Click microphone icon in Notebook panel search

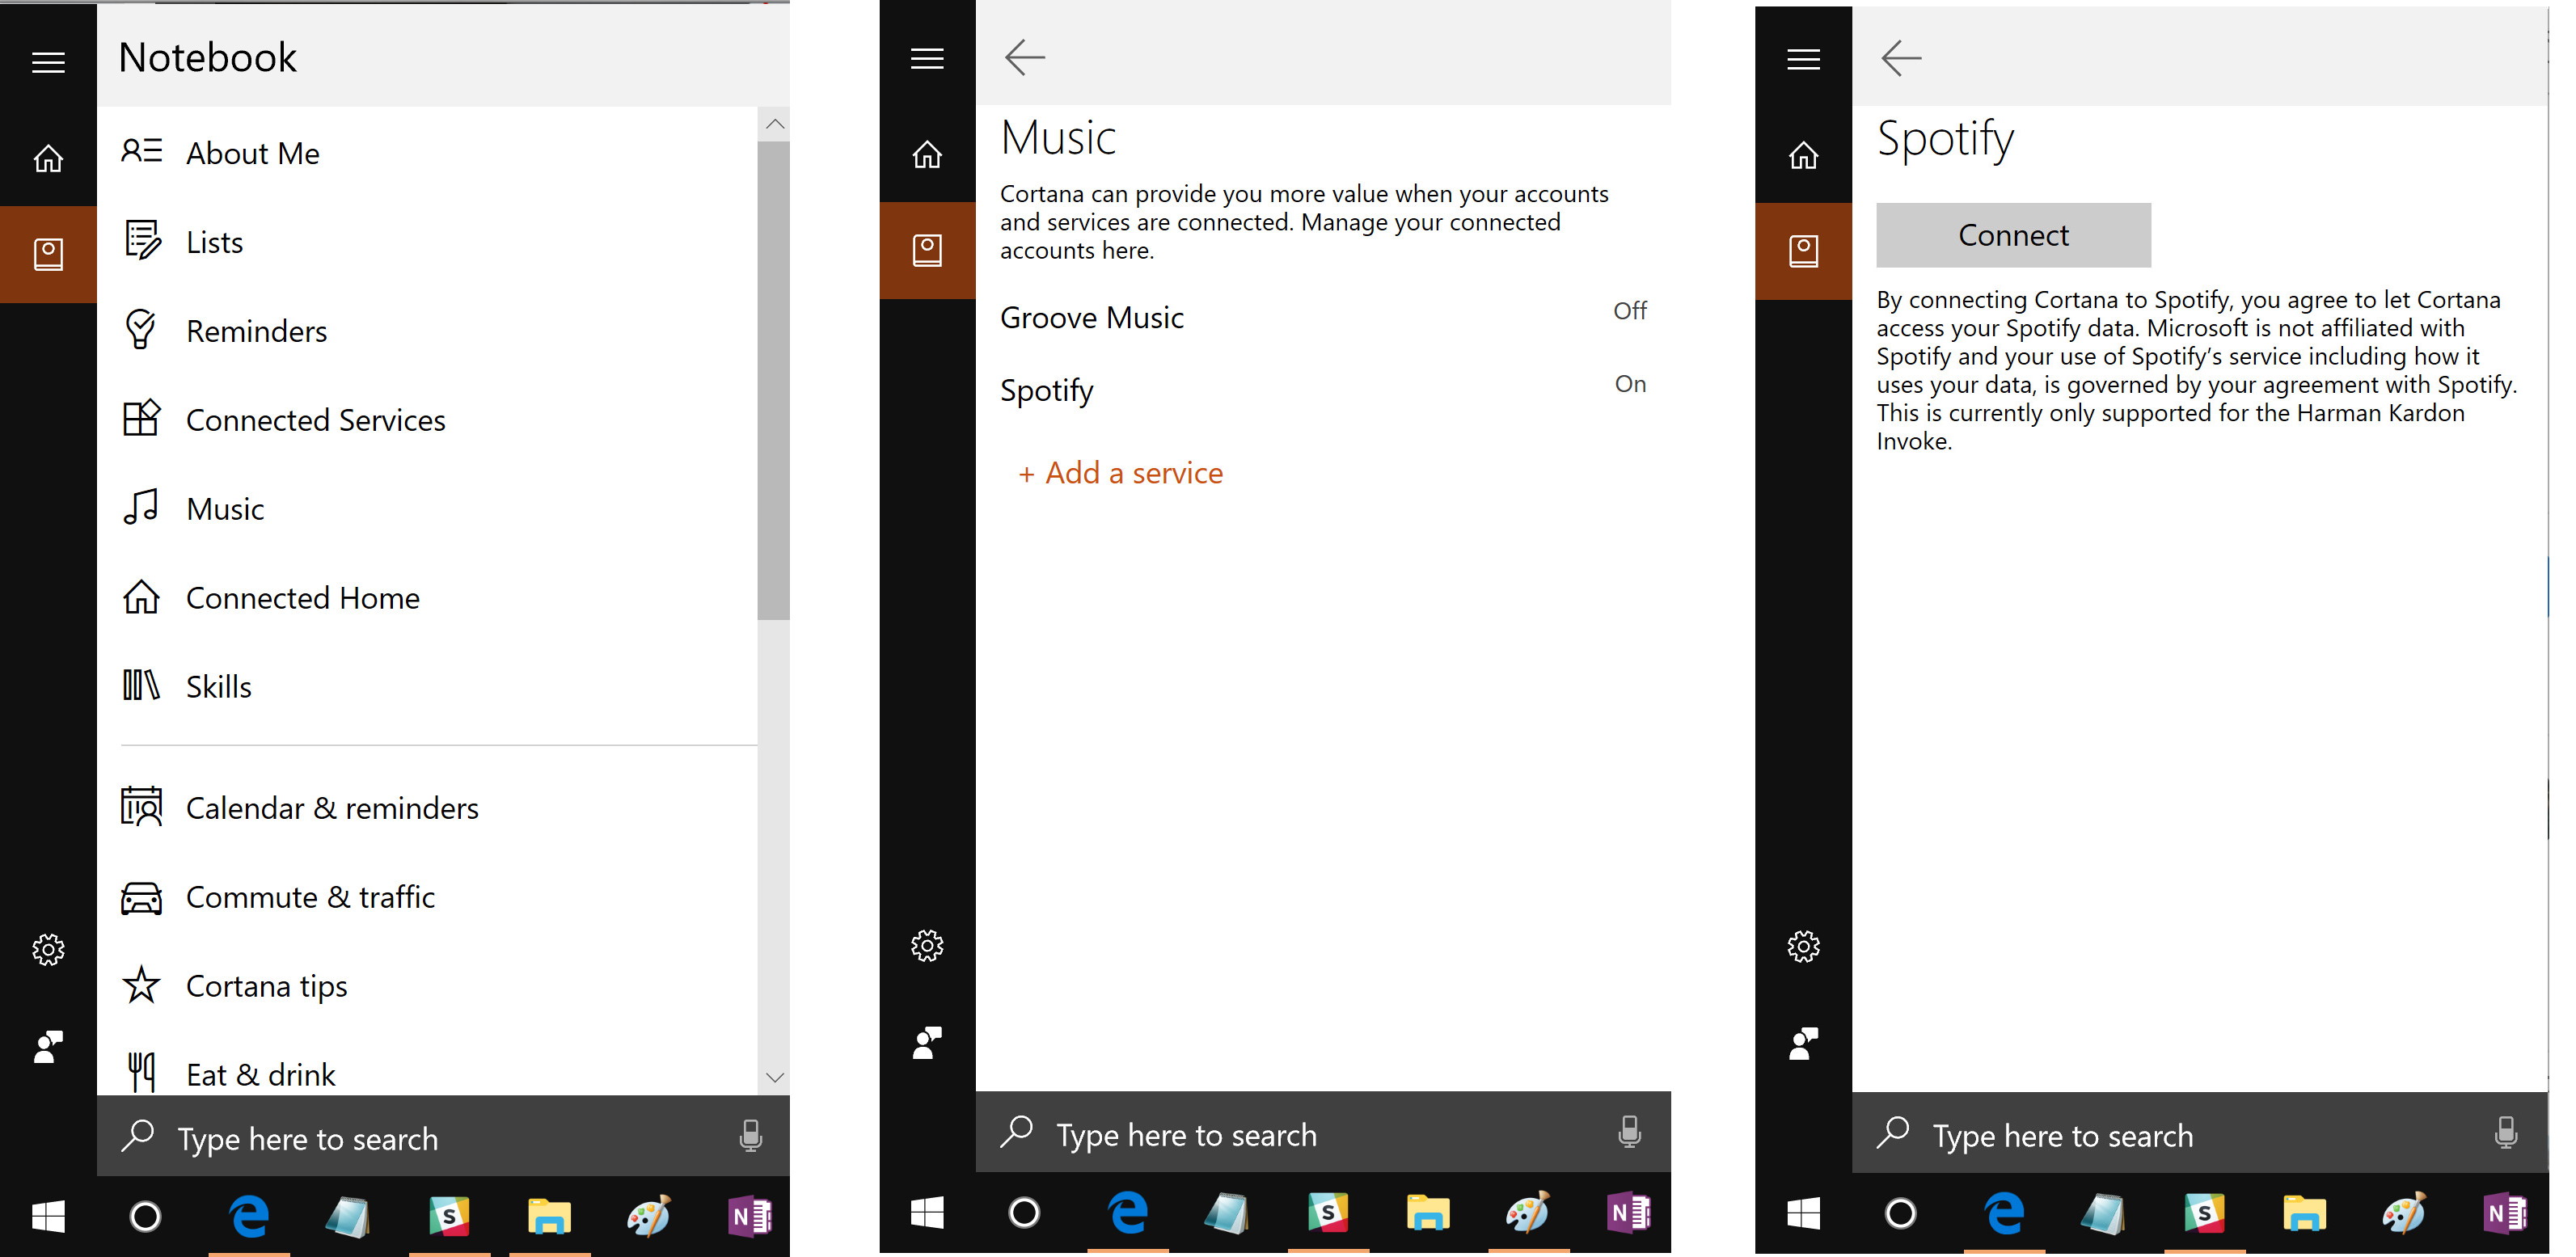(x=751, y=1136)
